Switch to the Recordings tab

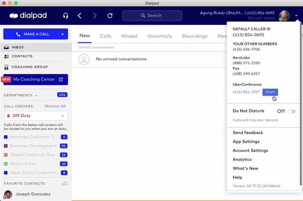pos(195,36)
